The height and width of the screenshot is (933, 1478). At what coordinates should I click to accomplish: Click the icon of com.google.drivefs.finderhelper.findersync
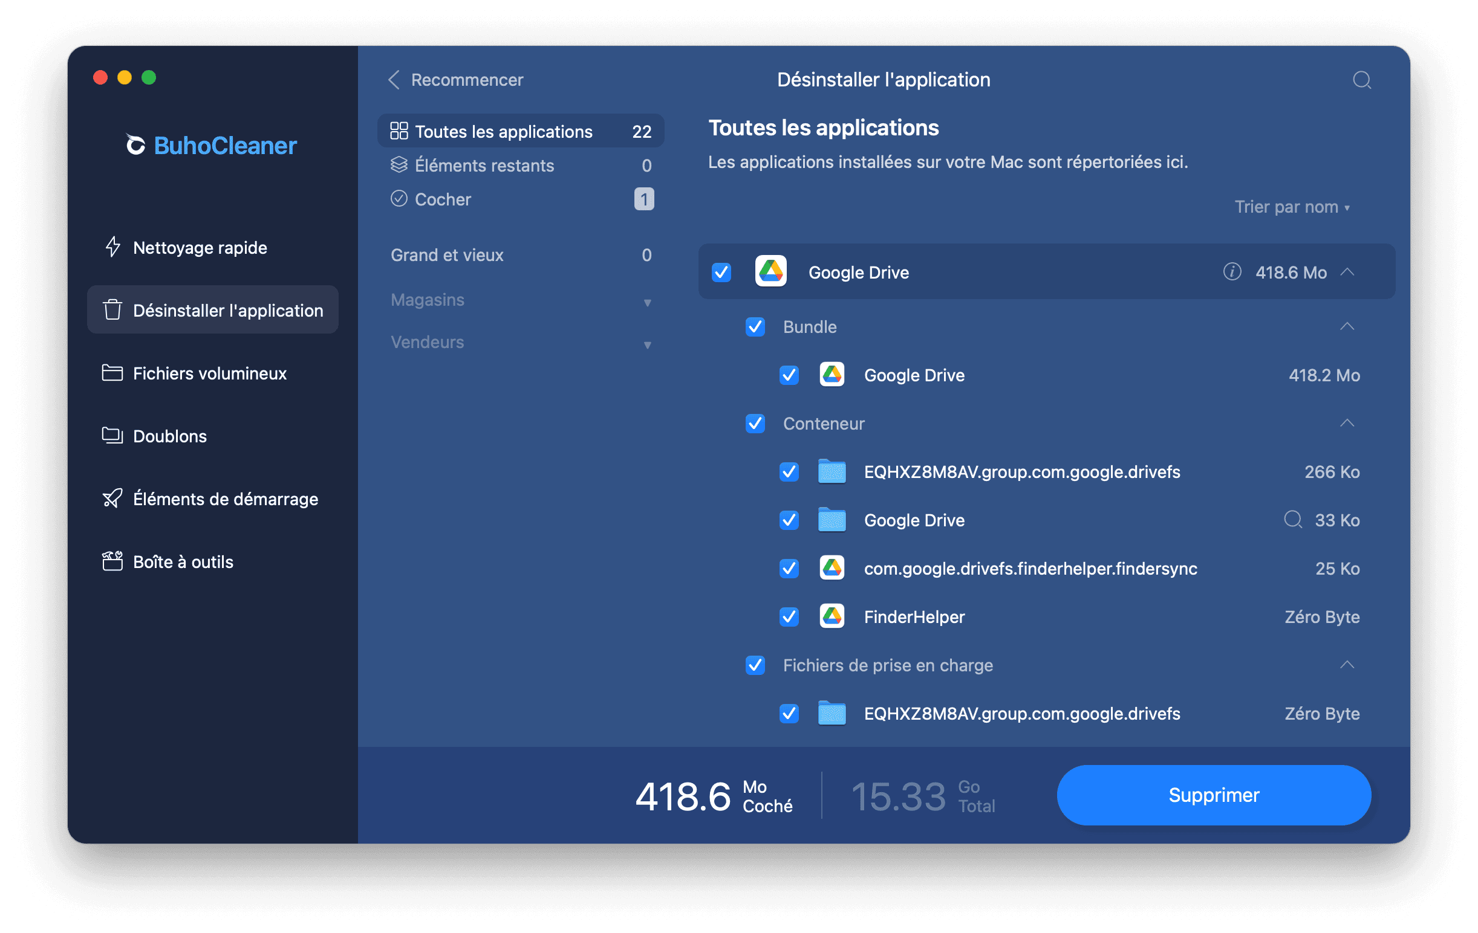832,568
